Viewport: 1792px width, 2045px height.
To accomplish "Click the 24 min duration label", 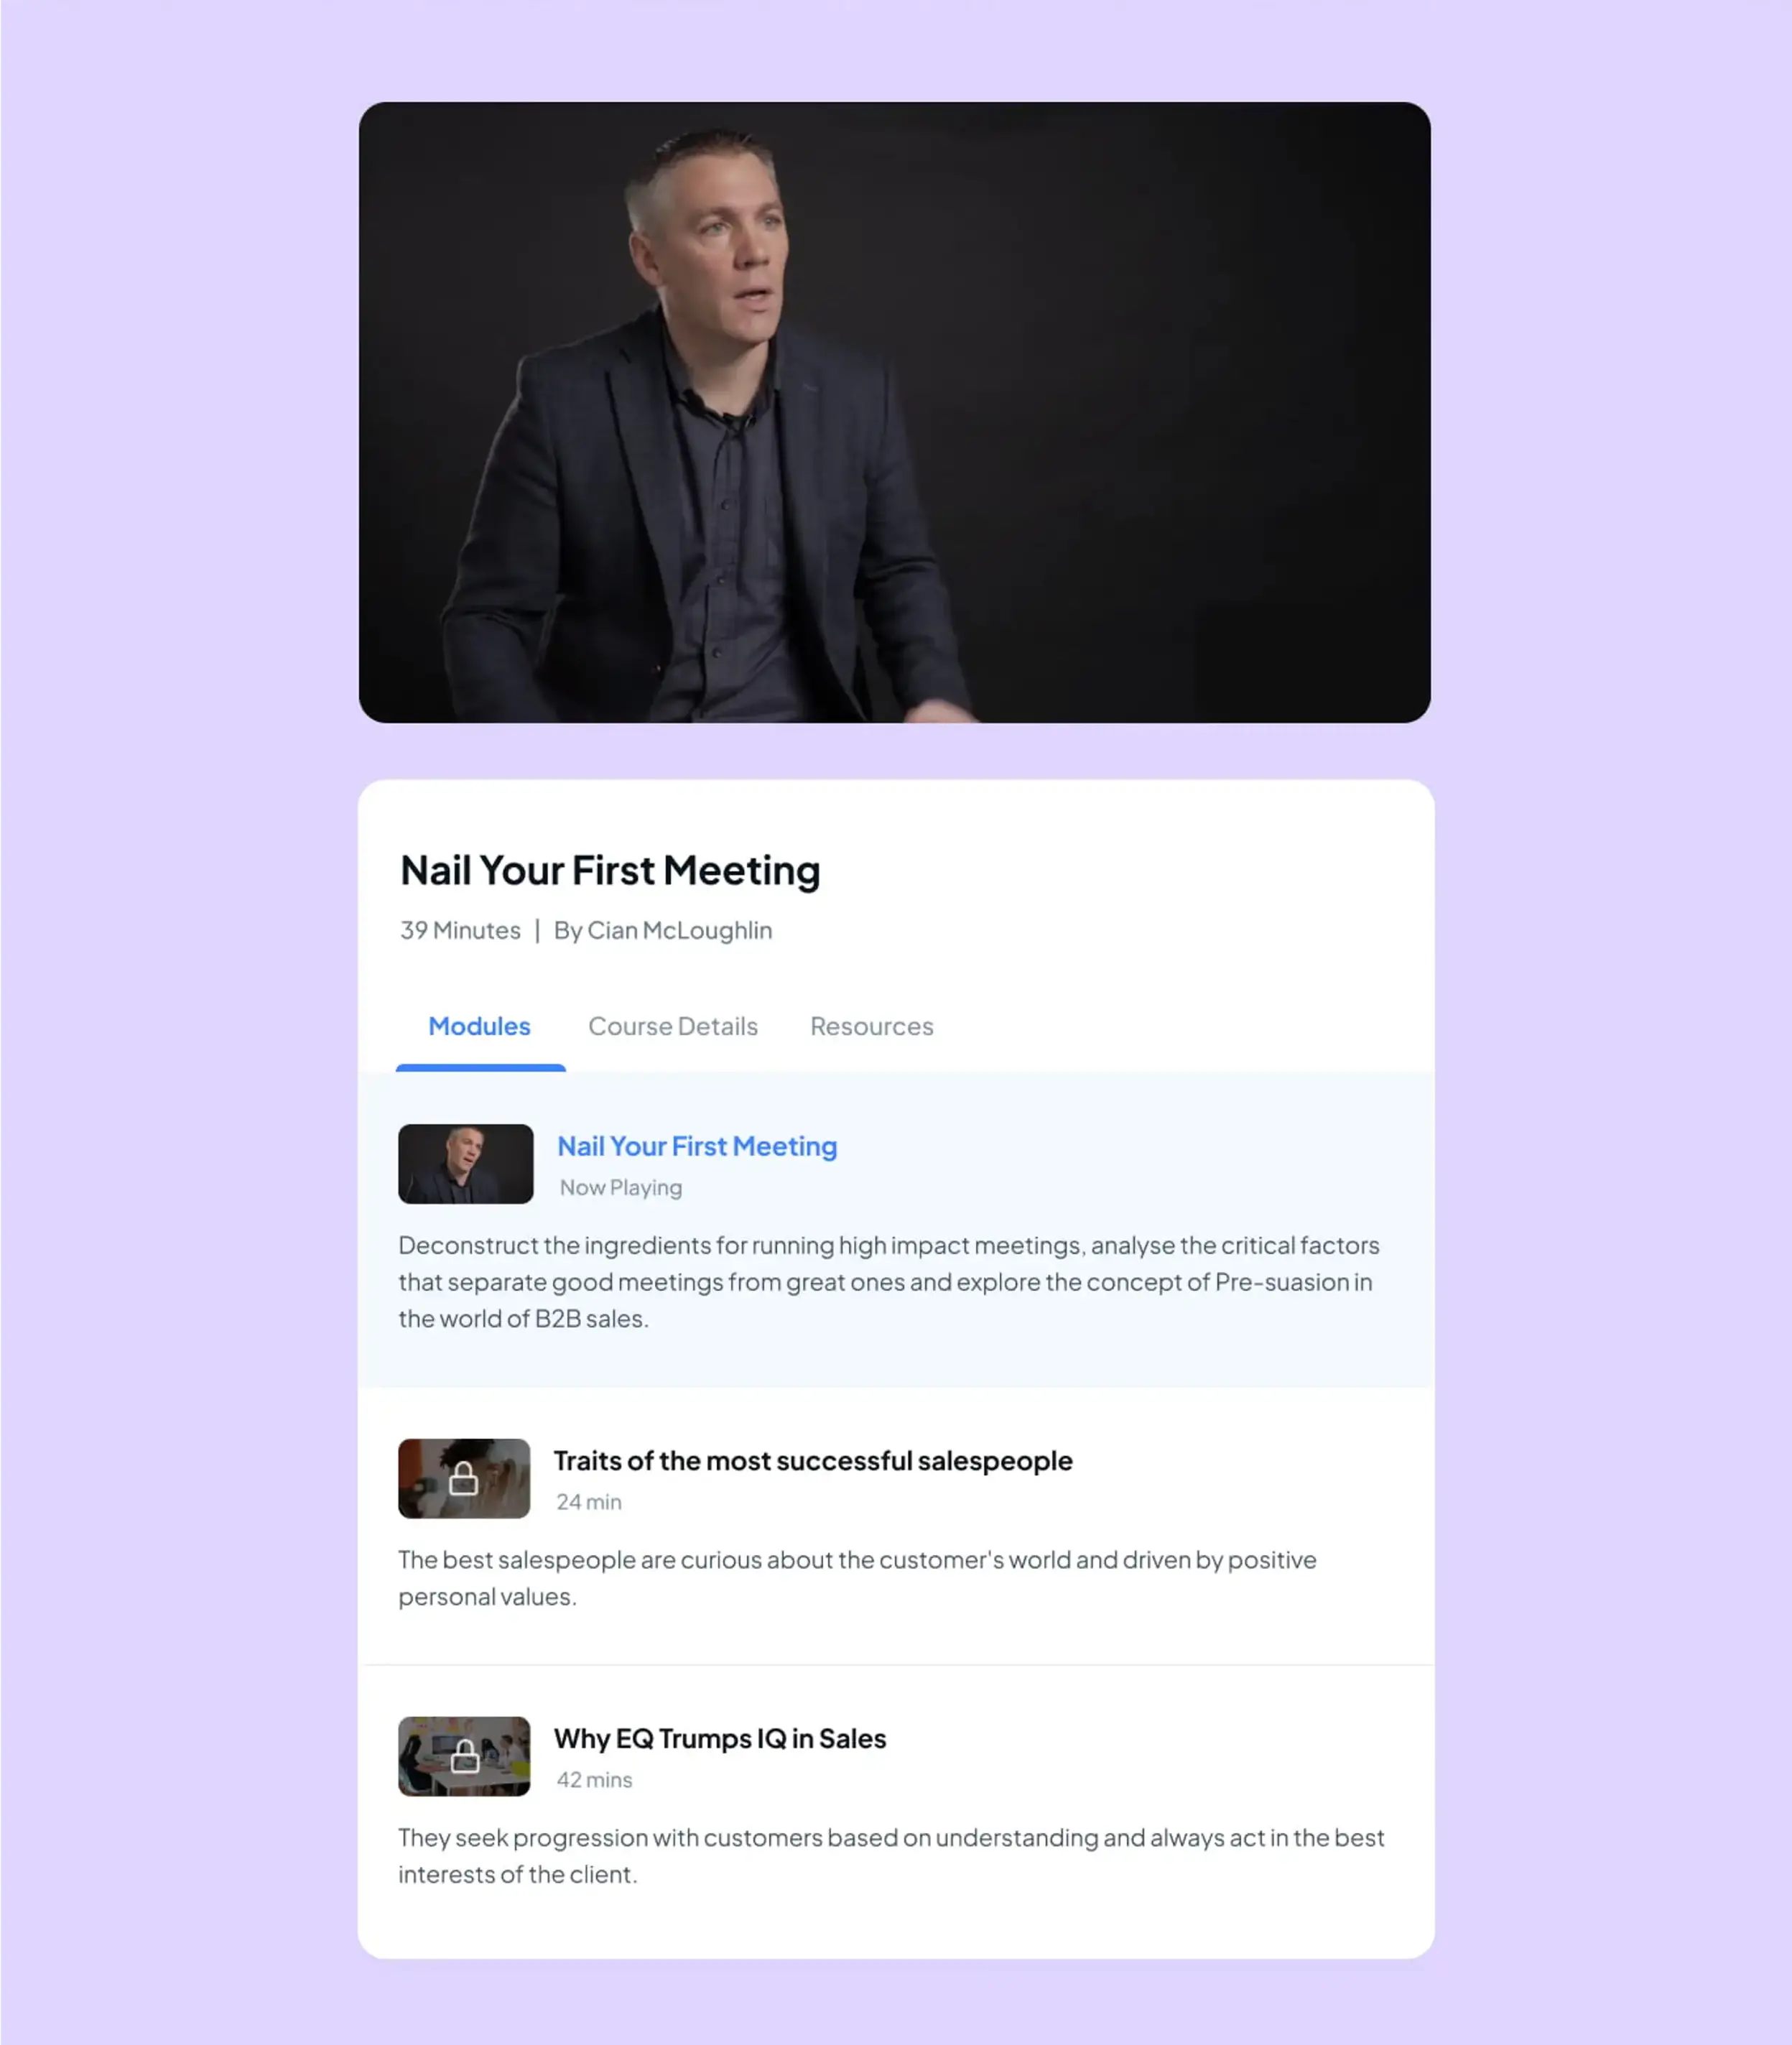I will click(x=589, y=1502).
